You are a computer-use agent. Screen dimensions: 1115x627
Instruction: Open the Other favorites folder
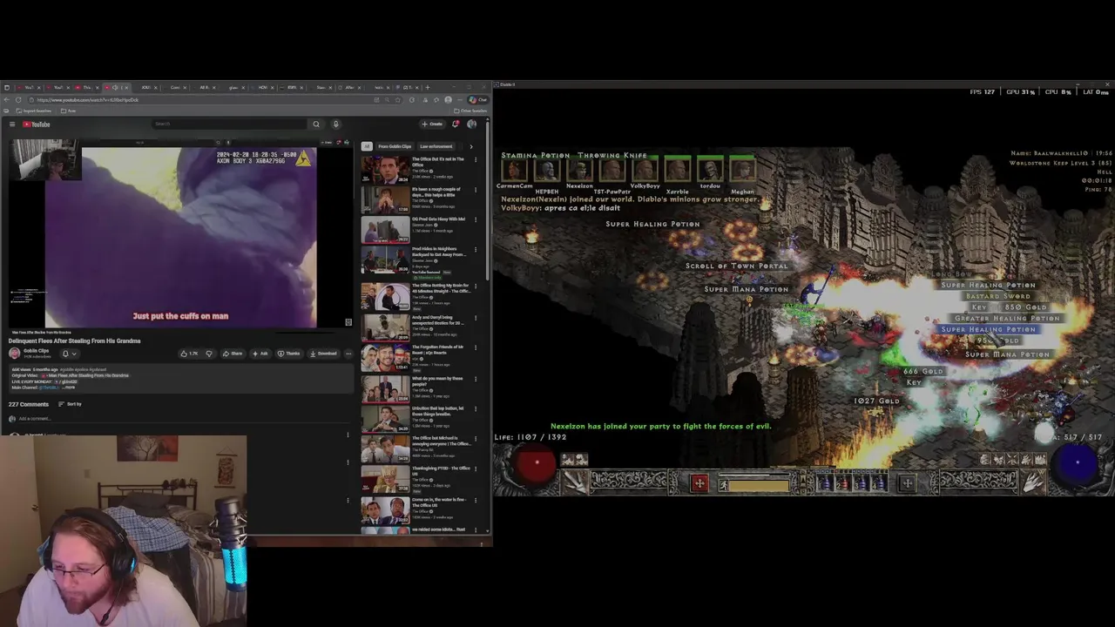(470, 111)
